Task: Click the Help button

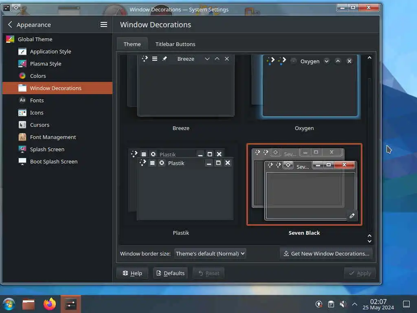Action: [x=132, y=273]
